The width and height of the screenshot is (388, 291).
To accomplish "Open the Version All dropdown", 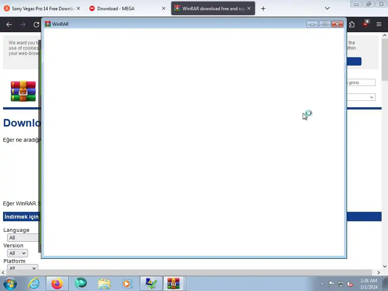I will click(17, 253).
